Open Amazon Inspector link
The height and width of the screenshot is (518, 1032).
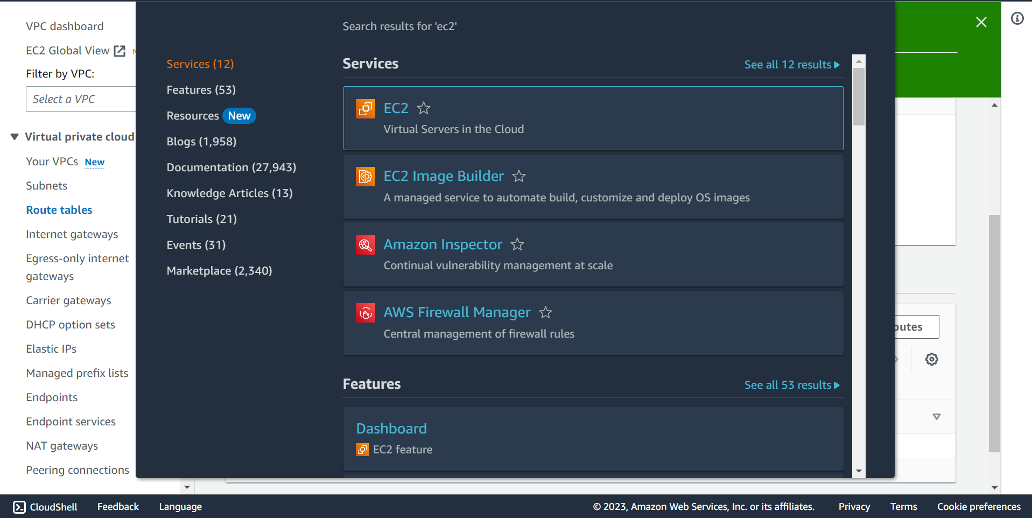tap(443, 244)
